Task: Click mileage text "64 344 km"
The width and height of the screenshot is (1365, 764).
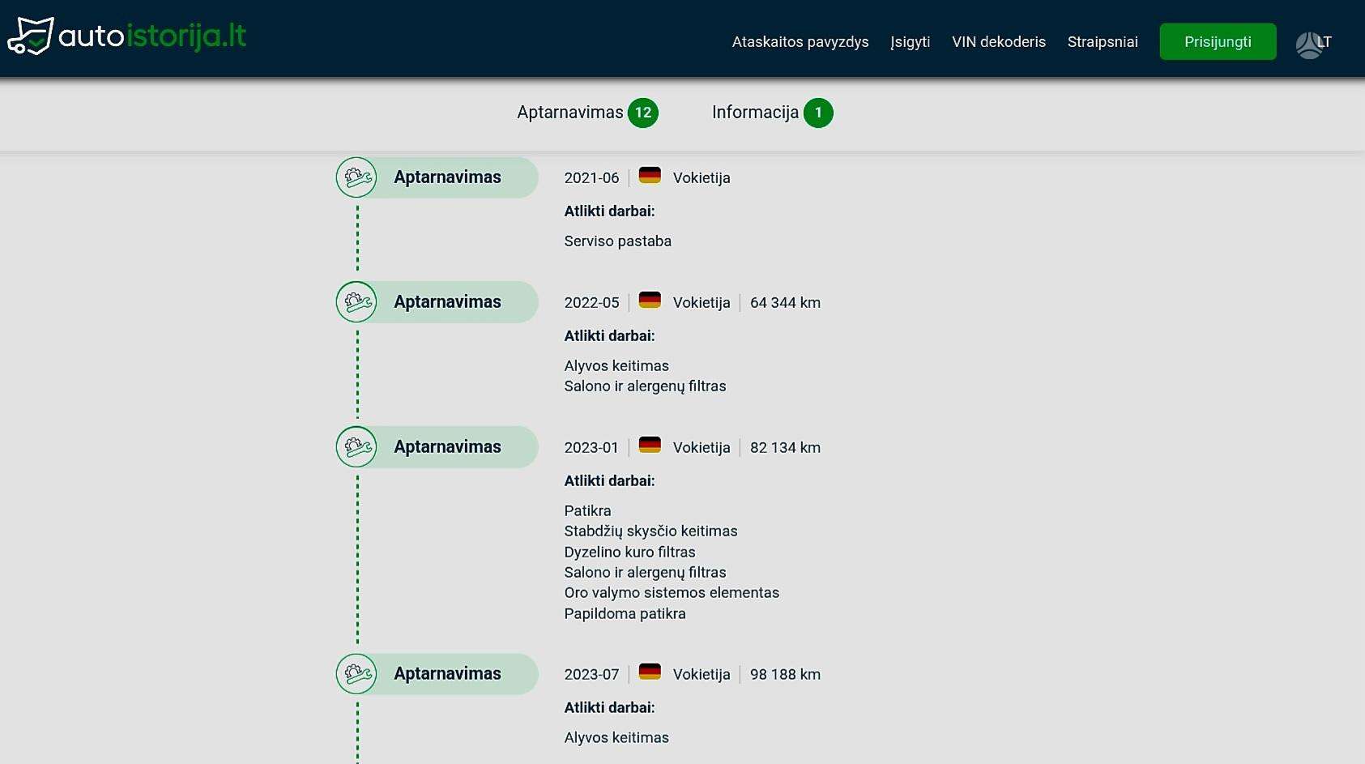Action: (x=785, y=303)
